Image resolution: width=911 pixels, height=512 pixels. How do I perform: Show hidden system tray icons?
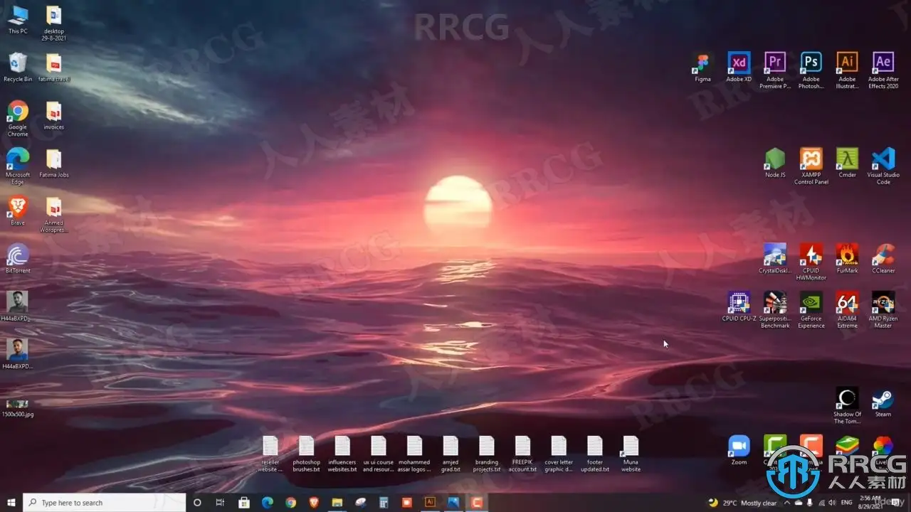786,503
